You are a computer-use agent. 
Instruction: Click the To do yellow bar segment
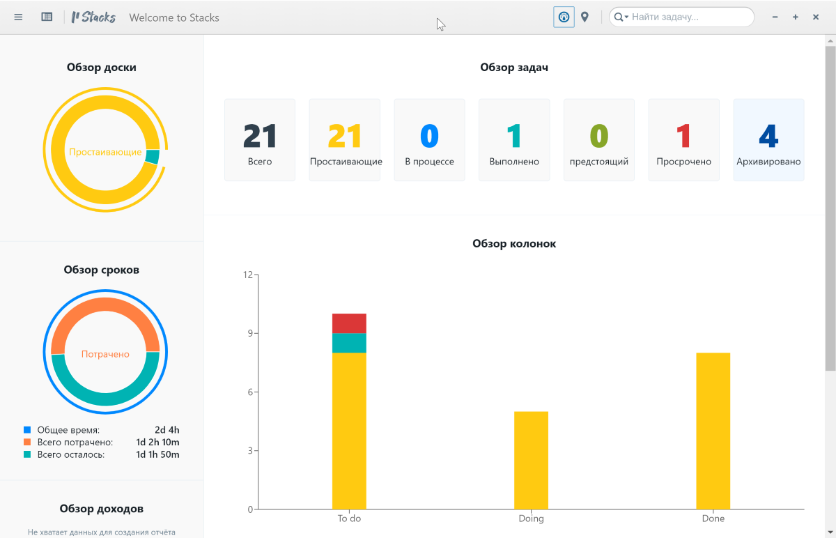coord(349,431)
